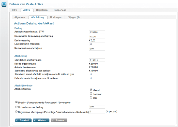Image resolution: width=178 pixels, height=127 pixels.
Task: Click the Overzicht button
Action: (x=23, y=120)
